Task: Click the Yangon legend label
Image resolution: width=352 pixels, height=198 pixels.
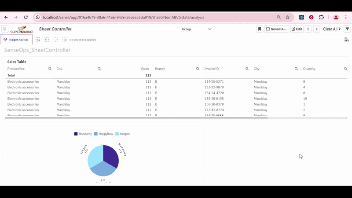Action: [x=125, y=134]
